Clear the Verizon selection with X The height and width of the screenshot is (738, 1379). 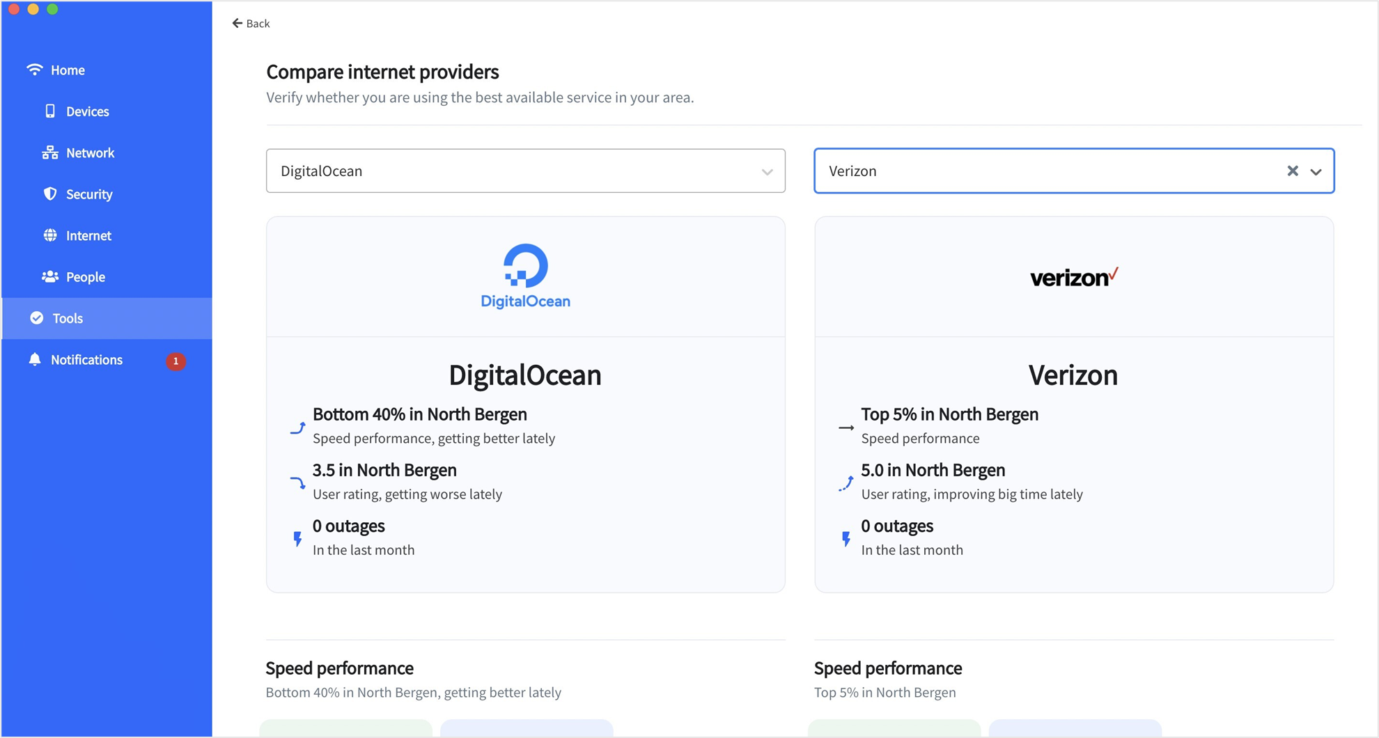(1293, 171)
